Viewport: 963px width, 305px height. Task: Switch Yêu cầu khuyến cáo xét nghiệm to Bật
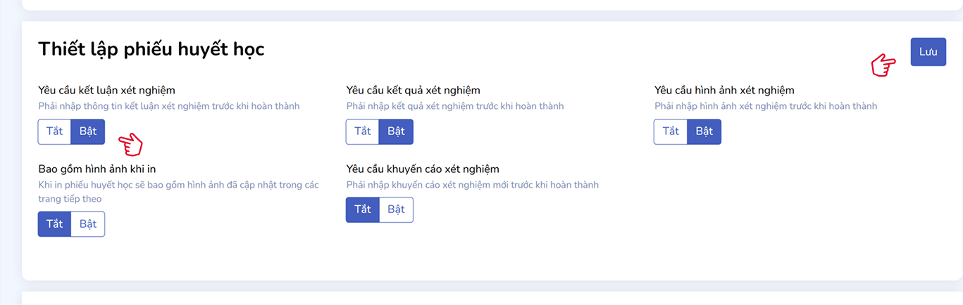396,209
